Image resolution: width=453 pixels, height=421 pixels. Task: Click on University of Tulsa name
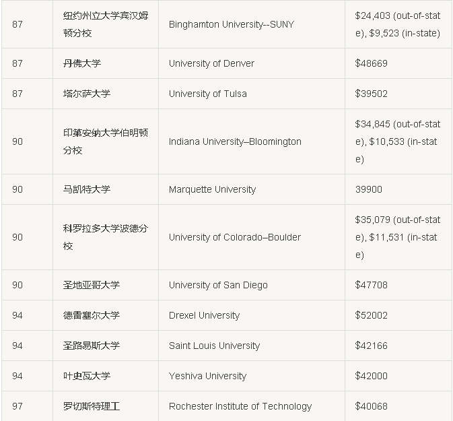(207, 94)
